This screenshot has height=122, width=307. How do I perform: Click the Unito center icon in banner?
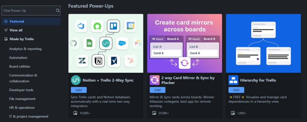point(106,43)
